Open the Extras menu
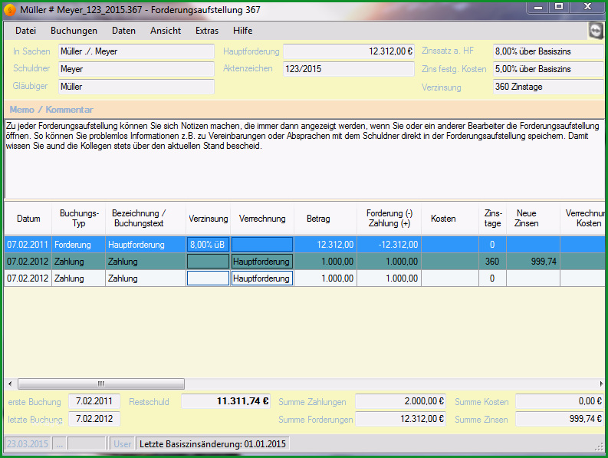The width and height of the screenshot is (608, 458). 207,31
